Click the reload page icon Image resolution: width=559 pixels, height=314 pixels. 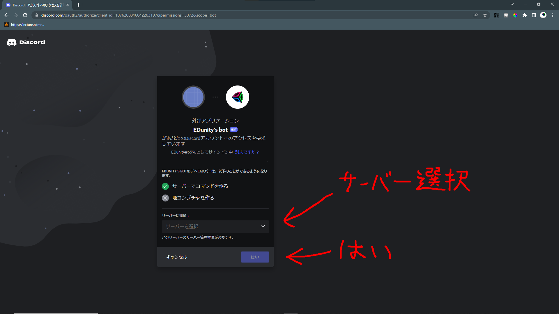25,15
